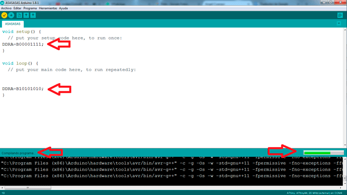Open the Programa menu
The image size is (347, 195).
coord(30,8)
